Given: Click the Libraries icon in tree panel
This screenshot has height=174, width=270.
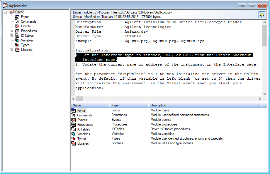Looking at the screenshot, I should [x=17, y=50].
